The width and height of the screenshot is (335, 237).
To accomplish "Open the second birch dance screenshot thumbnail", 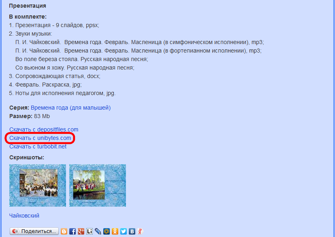I will (97, 185).
